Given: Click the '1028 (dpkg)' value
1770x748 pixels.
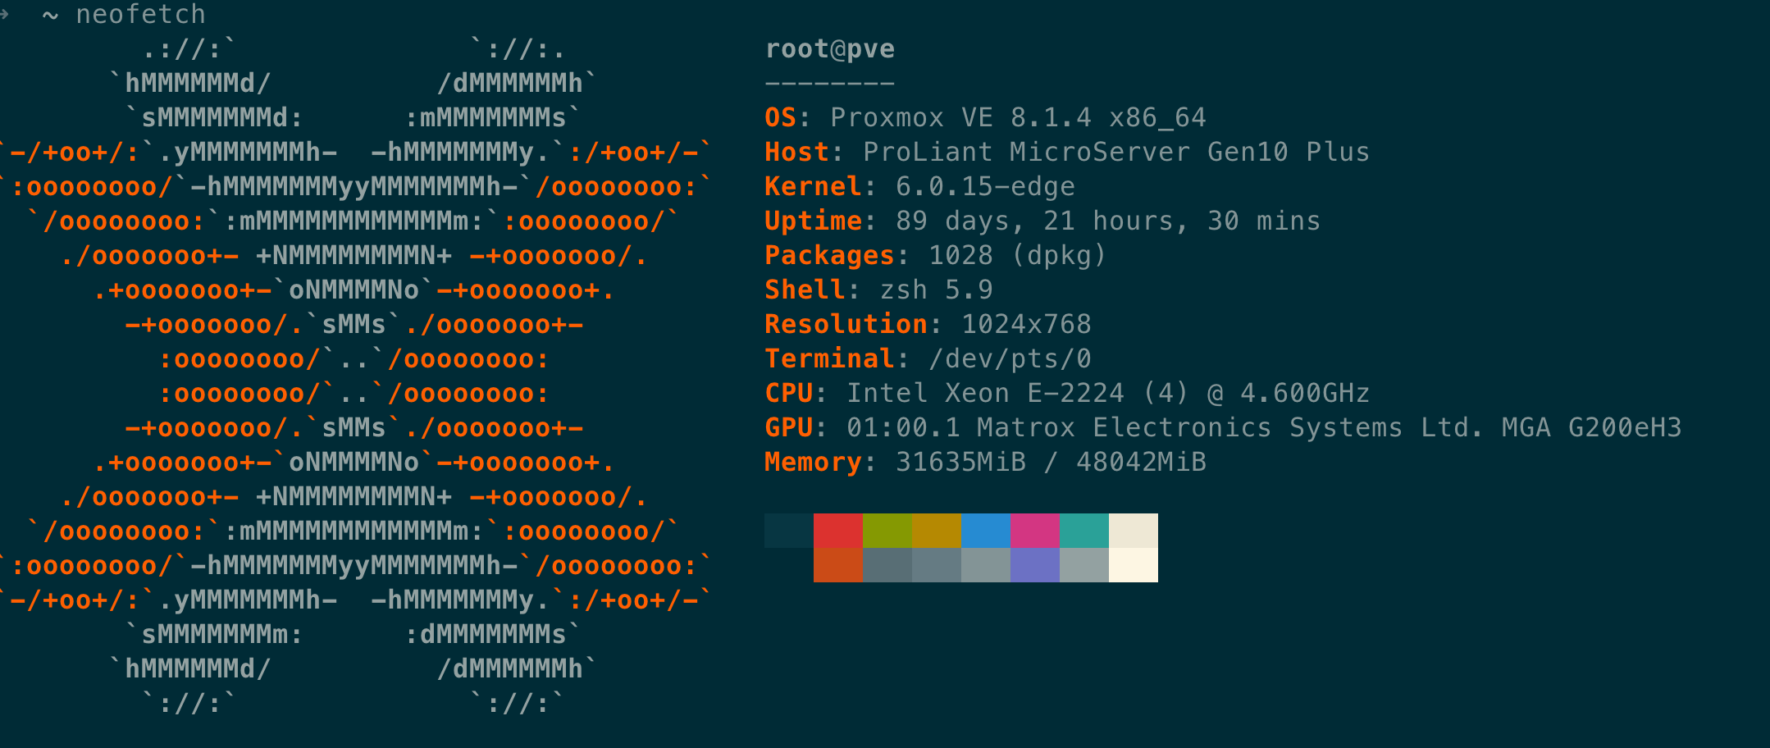Looking at the screenshot, I should [x=1018, y=256].
